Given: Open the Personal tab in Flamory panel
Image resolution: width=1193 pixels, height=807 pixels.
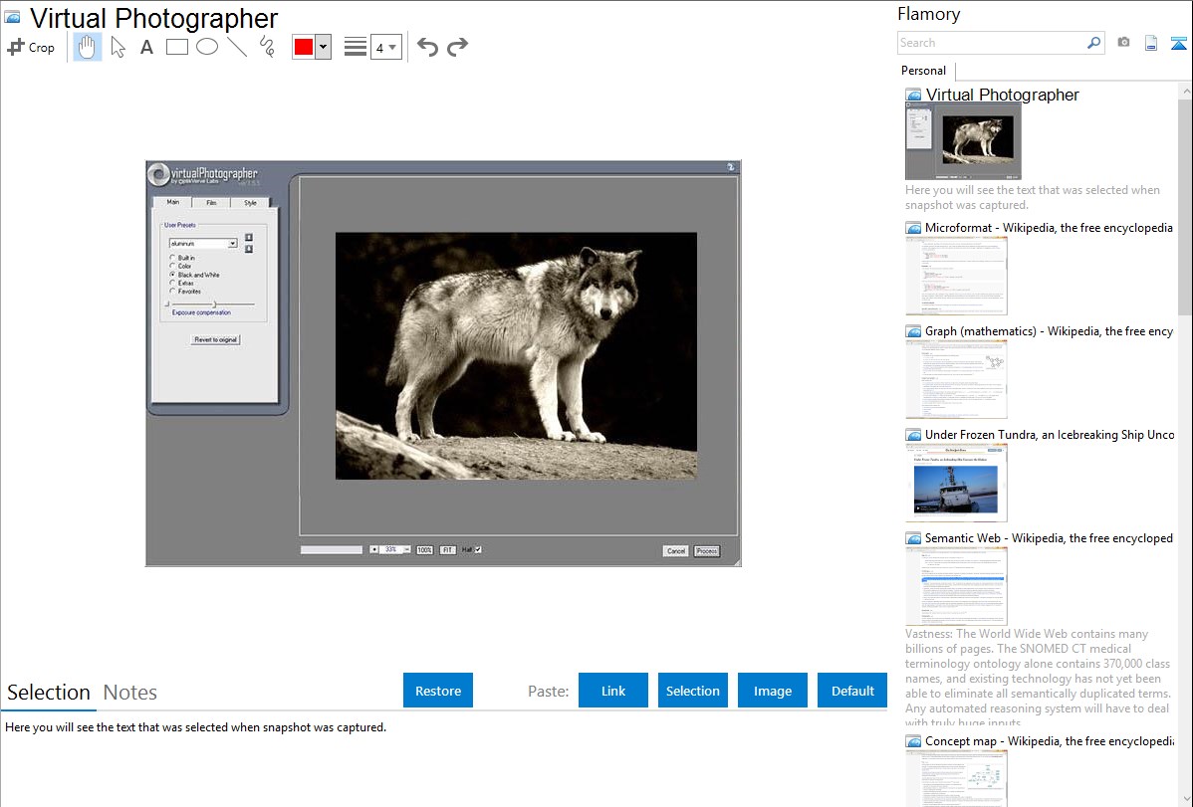Looking at the screenshot, I should pyautogui.click(x=924, y=71).
